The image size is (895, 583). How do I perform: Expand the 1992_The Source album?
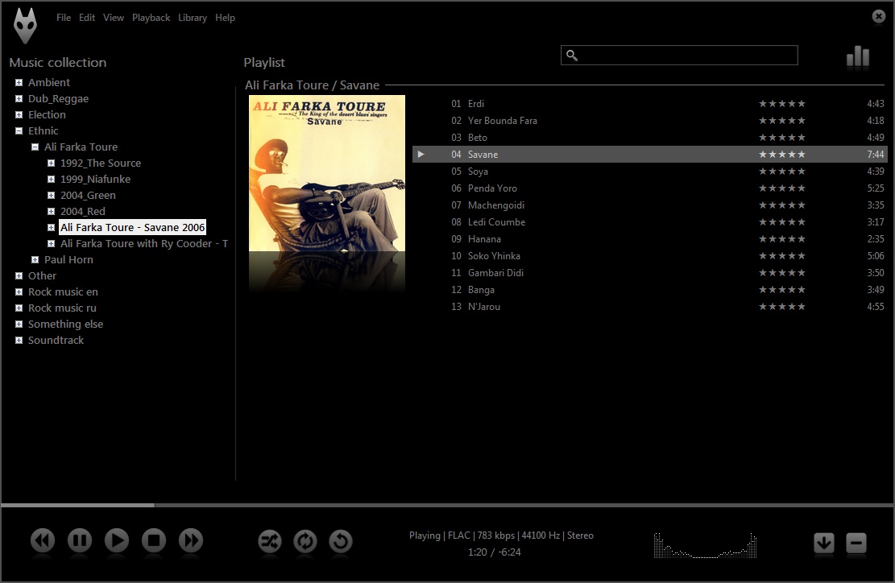pyautogui.click(x=51, y=163)
